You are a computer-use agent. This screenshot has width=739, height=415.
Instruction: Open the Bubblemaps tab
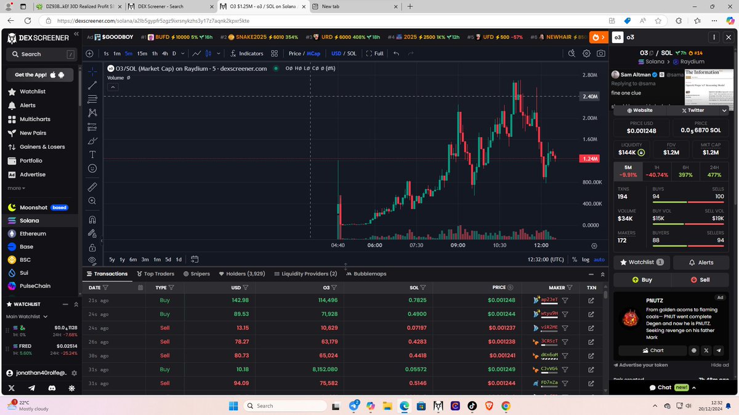coord(366,274)
